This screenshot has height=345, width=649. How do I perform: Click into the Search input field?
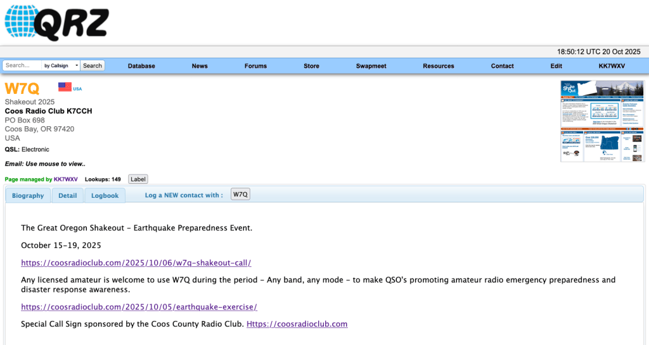click(22, 65)
